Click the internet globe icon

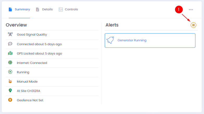click(10, 63)
